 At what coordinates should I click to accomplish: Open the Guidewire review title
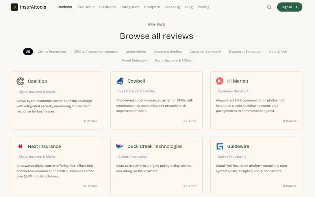(238, 146)
